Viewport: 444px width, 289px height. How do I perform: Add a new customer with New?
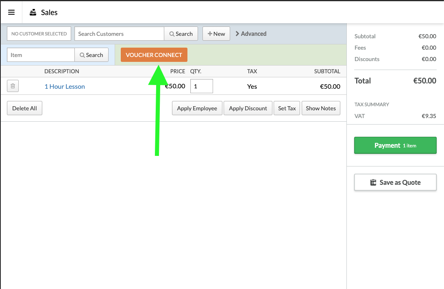pos(216,34)
